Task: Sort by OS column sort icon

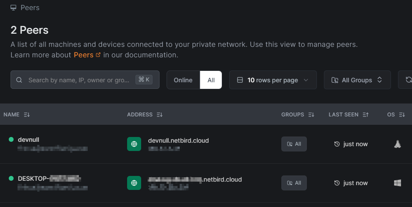Action: pyautogui.click(x=402, y=115)
